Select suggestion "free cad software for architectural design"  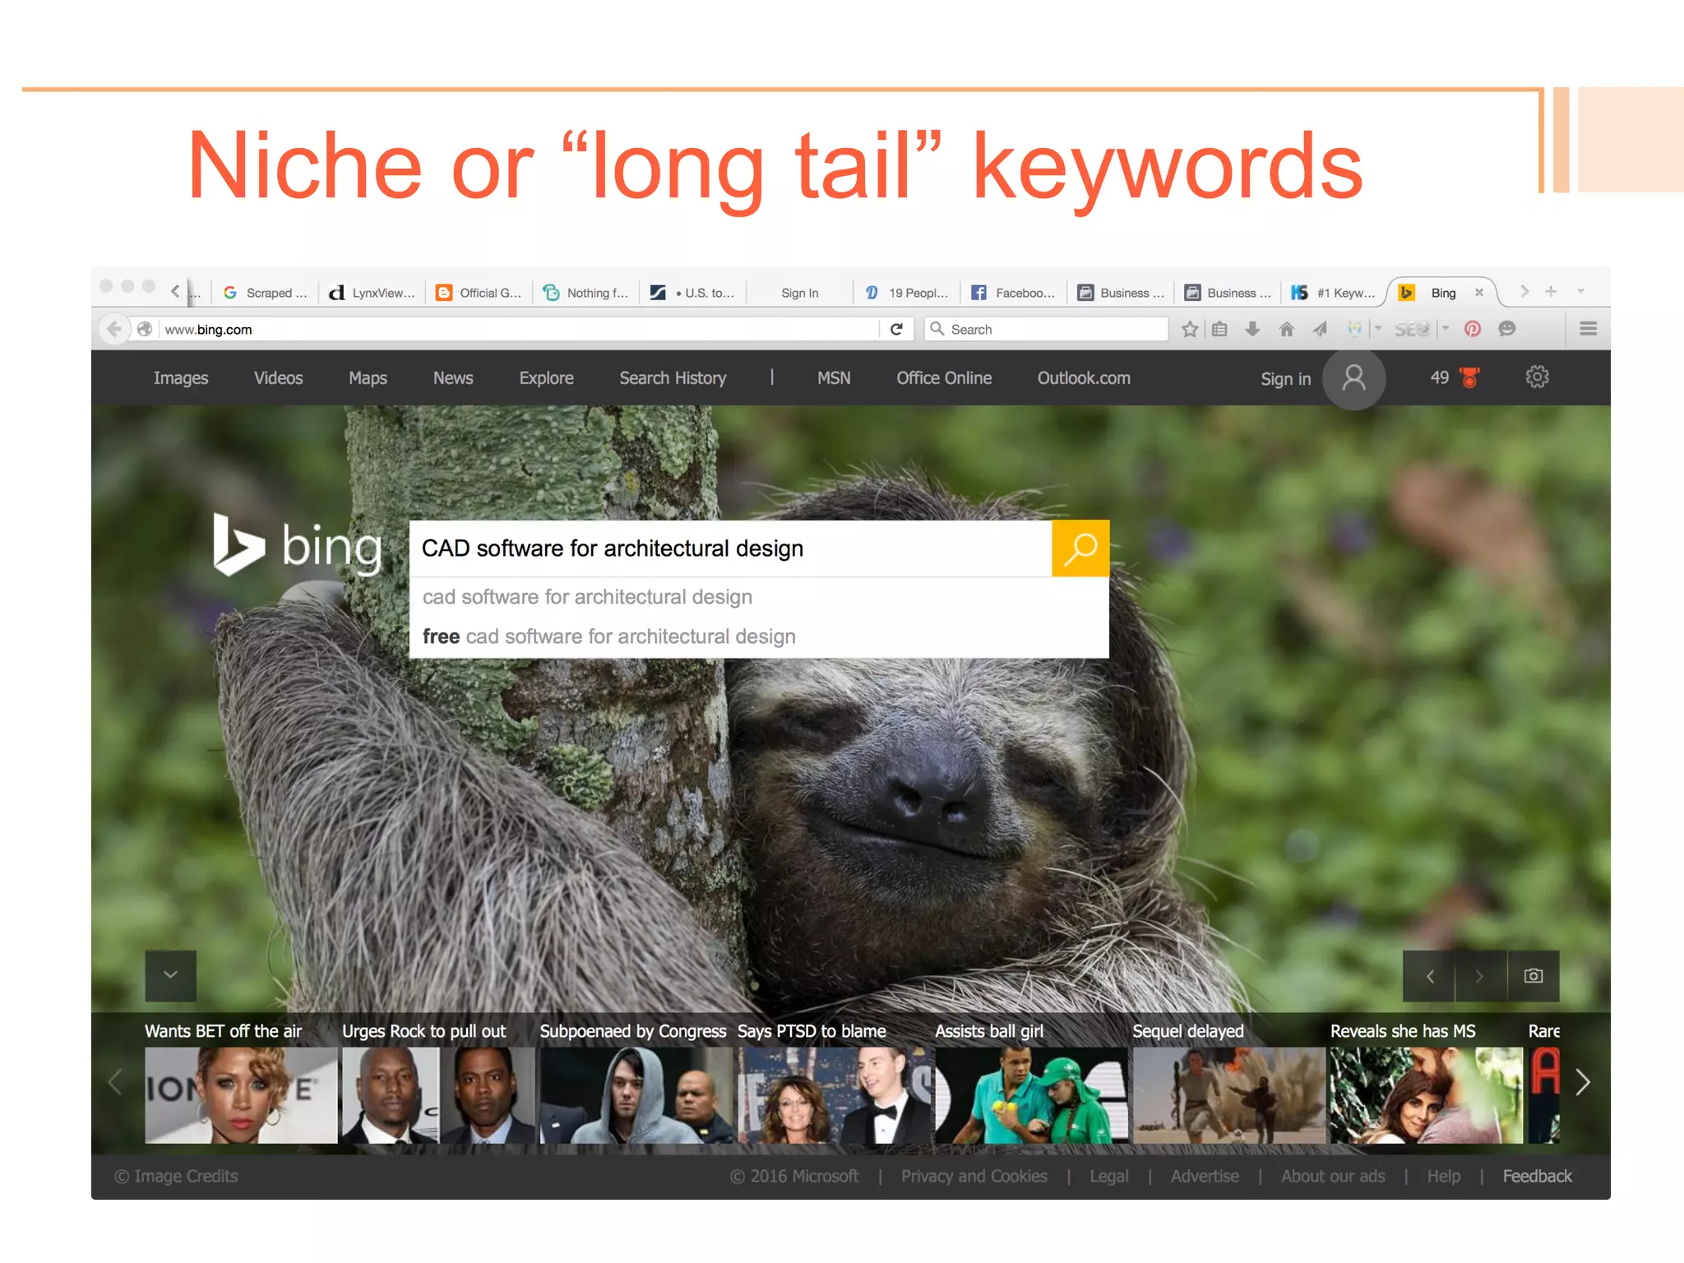coord(759,636)
